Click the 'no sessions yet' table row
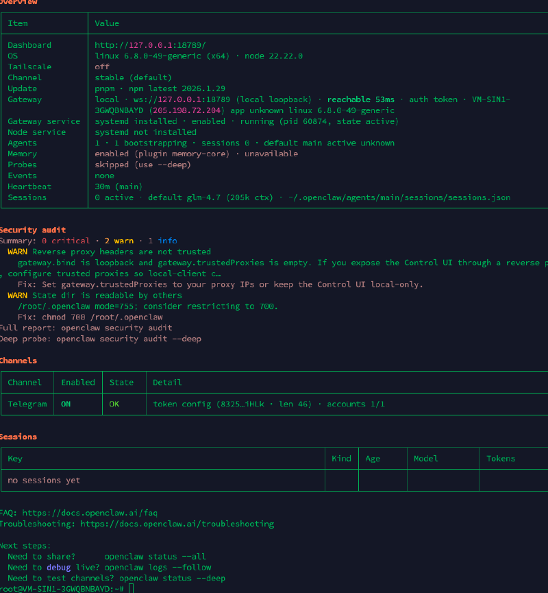 [x=44, y=481]
